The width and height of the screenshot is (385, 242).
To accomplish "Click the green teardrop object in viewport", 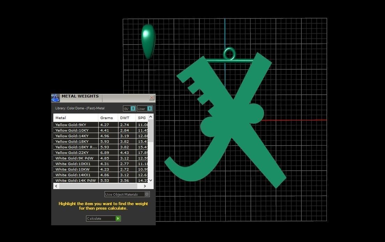I will pos(148,42).
